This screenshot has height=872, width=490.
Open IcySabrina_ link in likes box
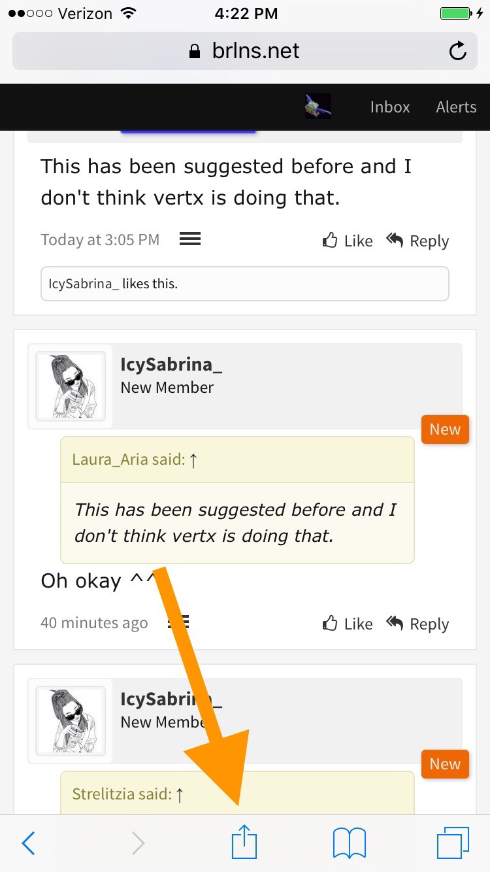coord(84,284)
